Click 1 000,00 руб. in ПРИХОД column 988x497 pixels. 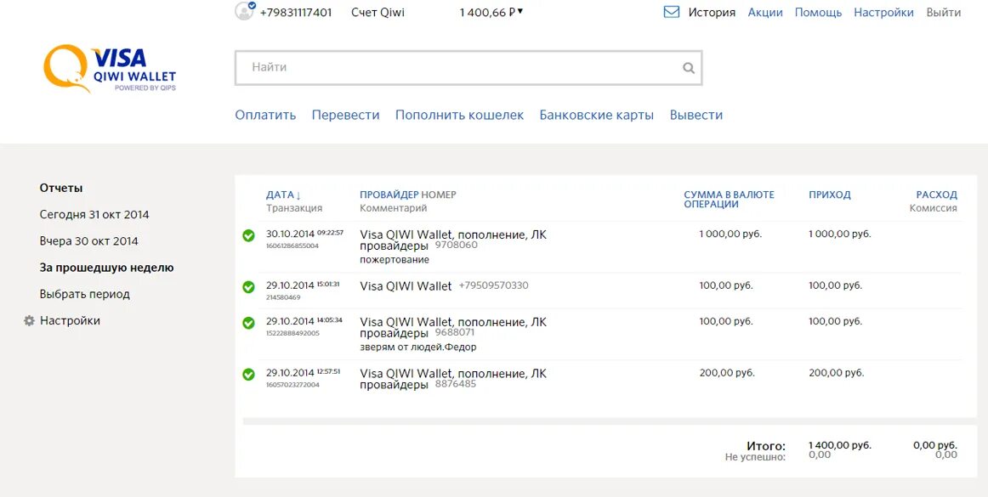click(x=840, y=234)
